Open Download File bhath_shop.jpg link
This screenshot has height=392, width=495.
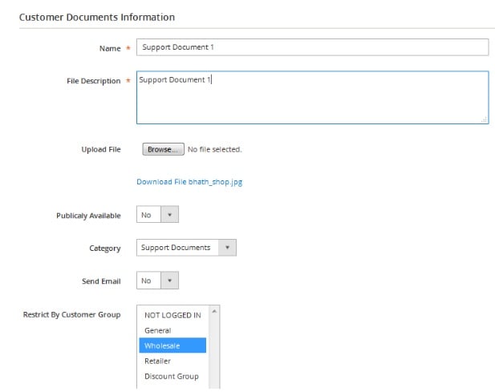point(189,182)
